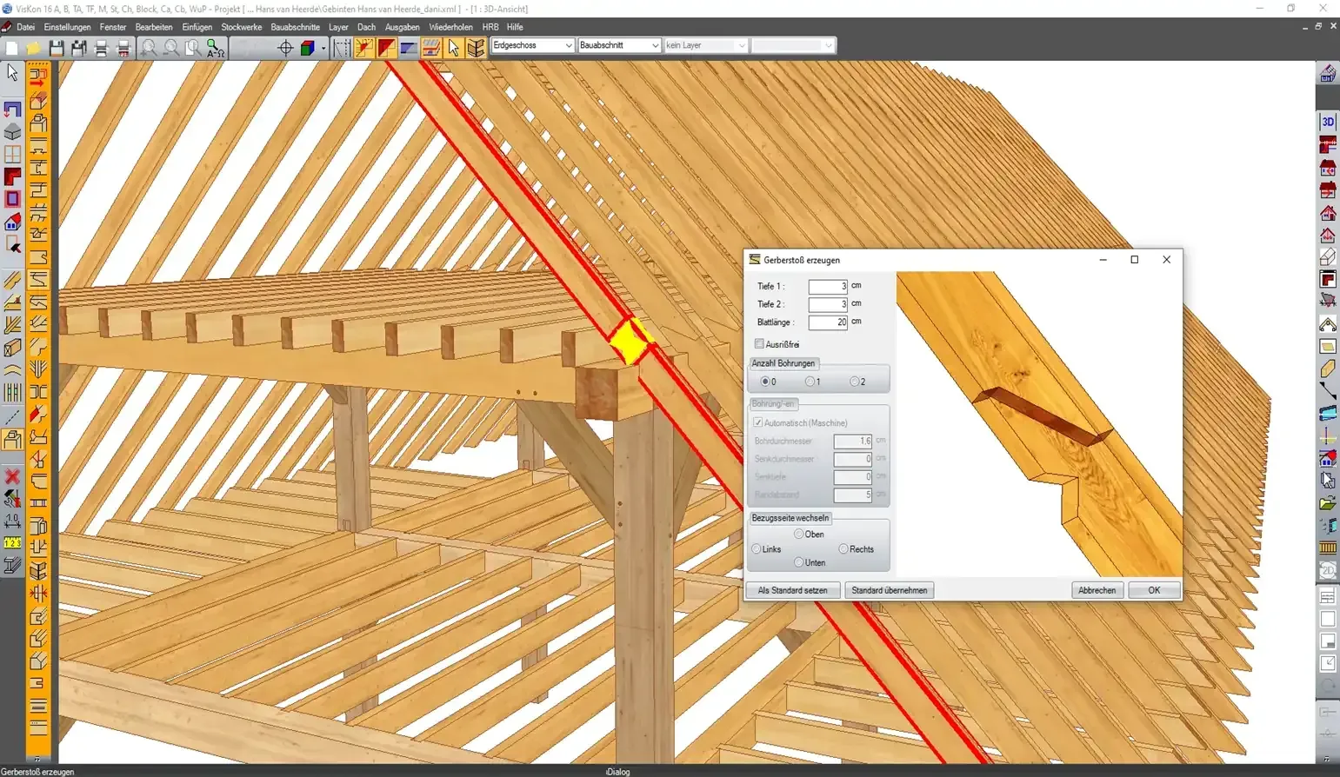Click the Print icon in the toolbar
Viewport: 1340px width, 777px height.
102,48
